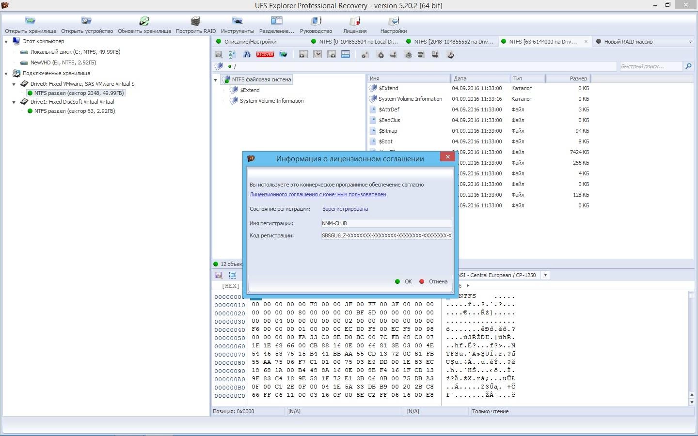Sort by the Дата column header
The width and height of the screenshot is (698, 436).
(480, 78)
